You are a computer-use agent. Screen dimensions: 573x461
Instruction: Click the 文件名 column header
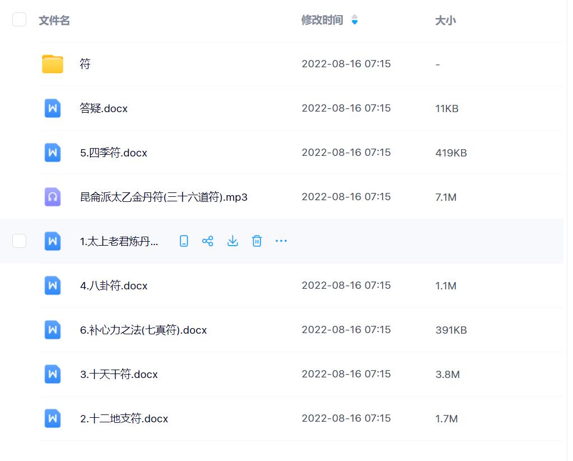click(54, 20)
